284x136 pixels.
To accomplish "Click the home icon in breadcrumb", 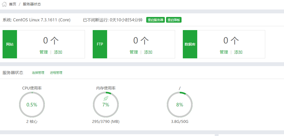I will coord(4,4).
